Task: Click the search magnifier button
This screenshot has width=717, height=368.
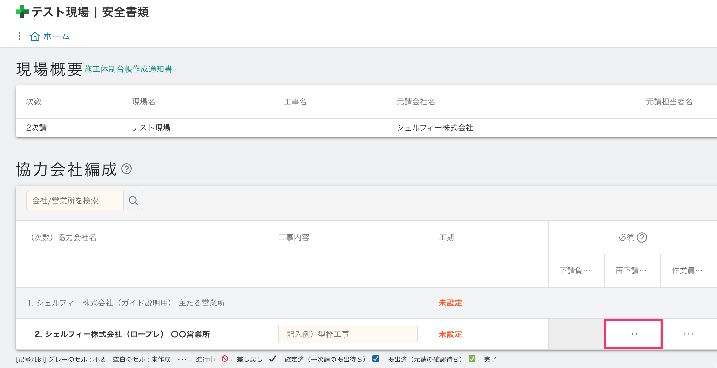Action: tap(133, 201)
